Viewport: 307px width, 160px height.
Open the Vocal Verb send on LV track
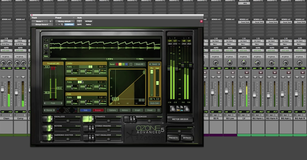[x=244, y=22]
